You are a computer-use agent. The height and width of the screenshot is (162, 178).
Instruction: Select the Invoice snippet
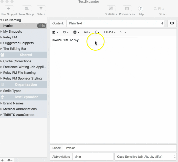23,26
